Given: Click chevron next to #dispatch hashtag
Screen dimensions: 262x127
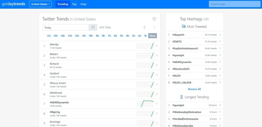Looking at the screenshot, I should (220, 35).
